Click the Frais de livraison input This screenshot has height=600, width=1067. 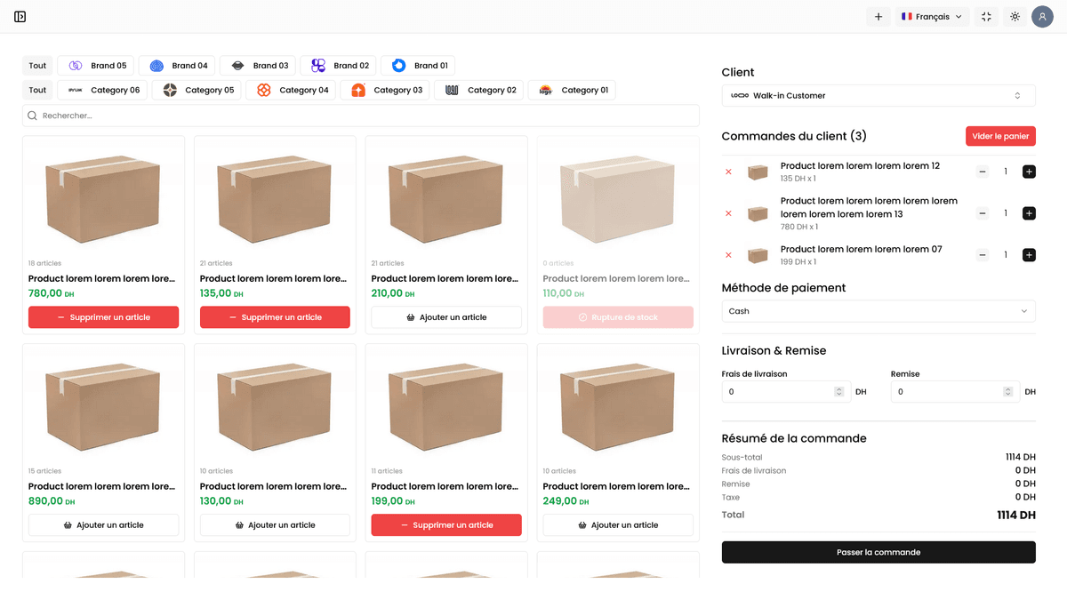(785, 391)
